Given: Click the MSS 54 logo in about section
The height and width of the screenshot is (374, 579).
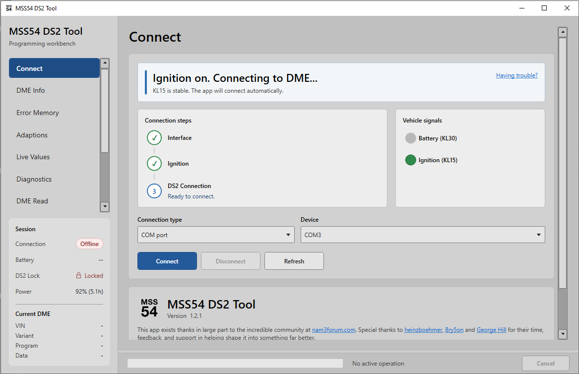Looking at the screenshot, I should 149,309.
